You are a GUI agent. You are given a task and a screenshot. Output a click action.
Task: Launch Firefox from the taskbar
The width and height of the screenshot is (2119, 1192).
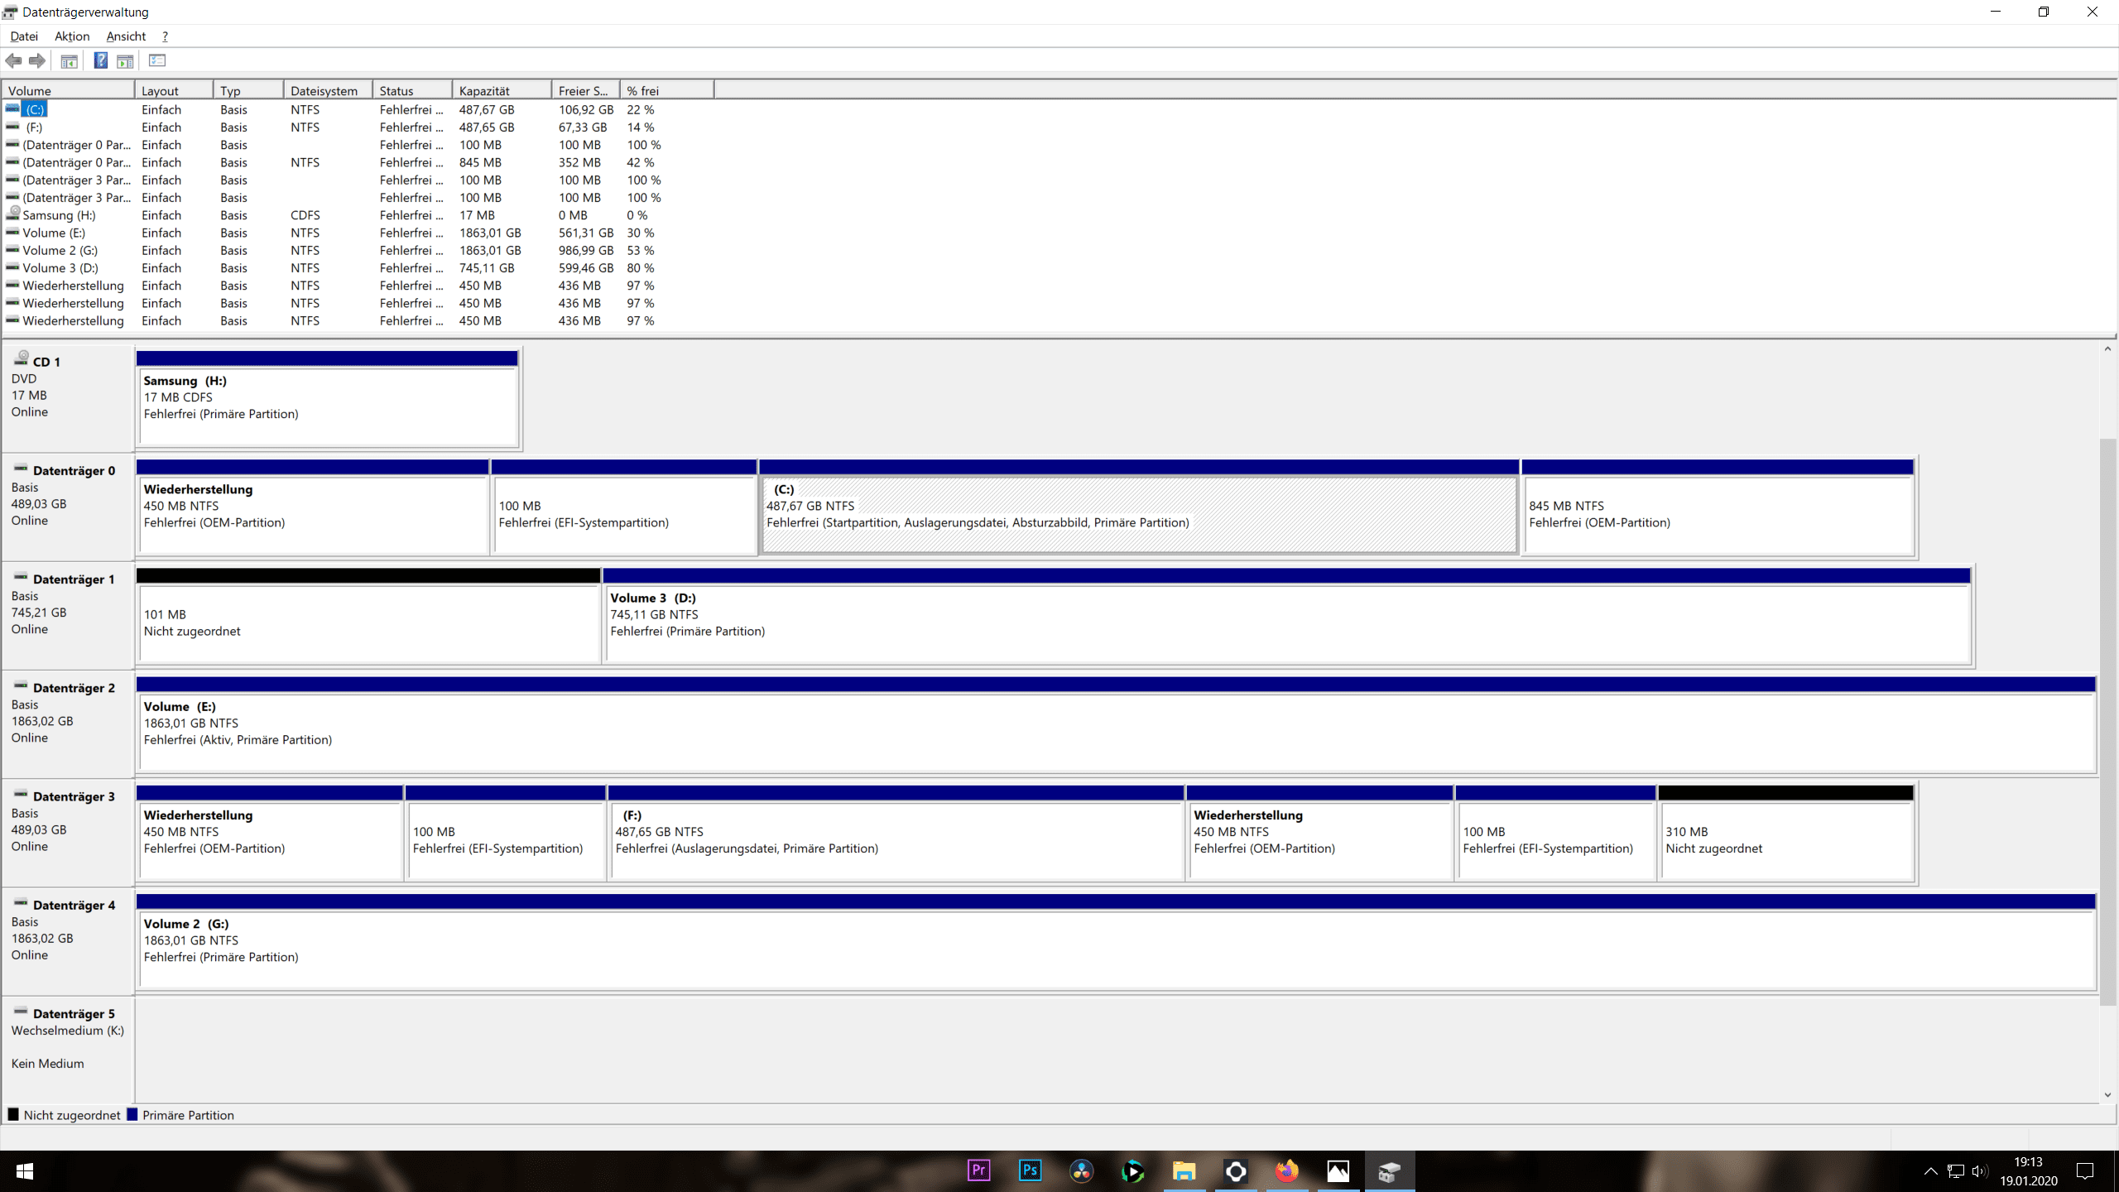1286,1170
